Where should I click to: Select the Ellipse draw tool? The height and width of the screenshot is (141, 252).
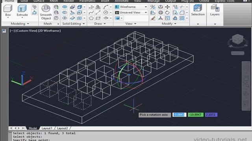click(x=106, y=18)
